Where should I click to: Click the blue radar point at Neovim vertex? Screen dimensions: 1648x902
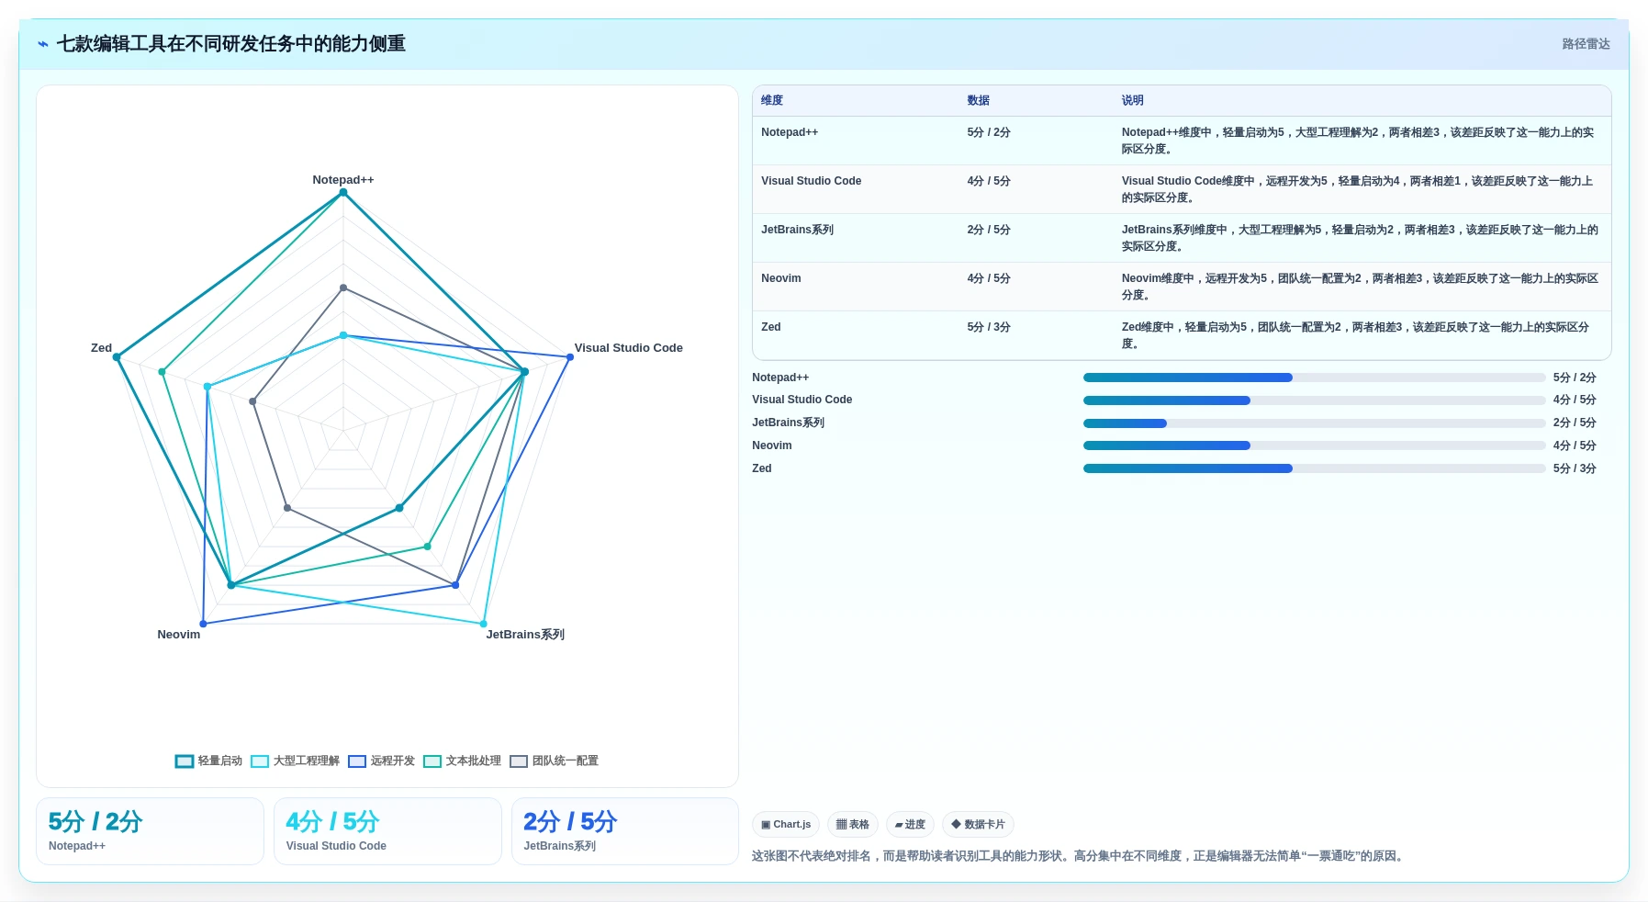(x=204, y=624)
